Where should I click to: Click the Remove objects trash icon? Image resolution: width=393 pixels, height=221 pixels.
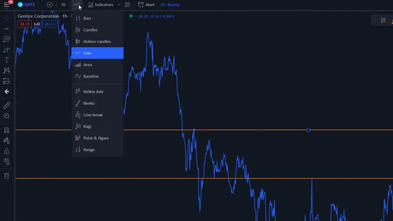tap(6, 176)
